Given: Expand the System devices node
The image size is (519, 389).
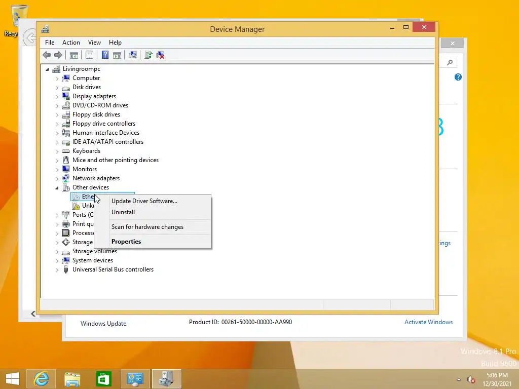Looking at the screenshot, I should (x=57, y=261).
